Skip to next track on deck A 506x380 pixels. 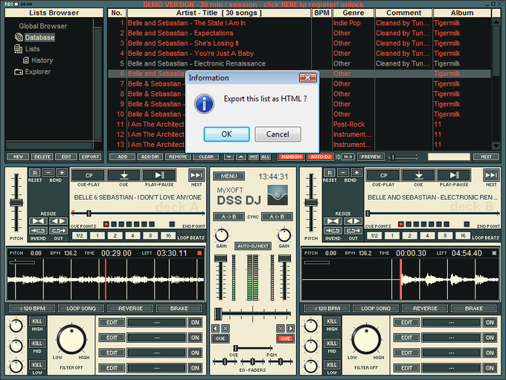pos(196,175)
